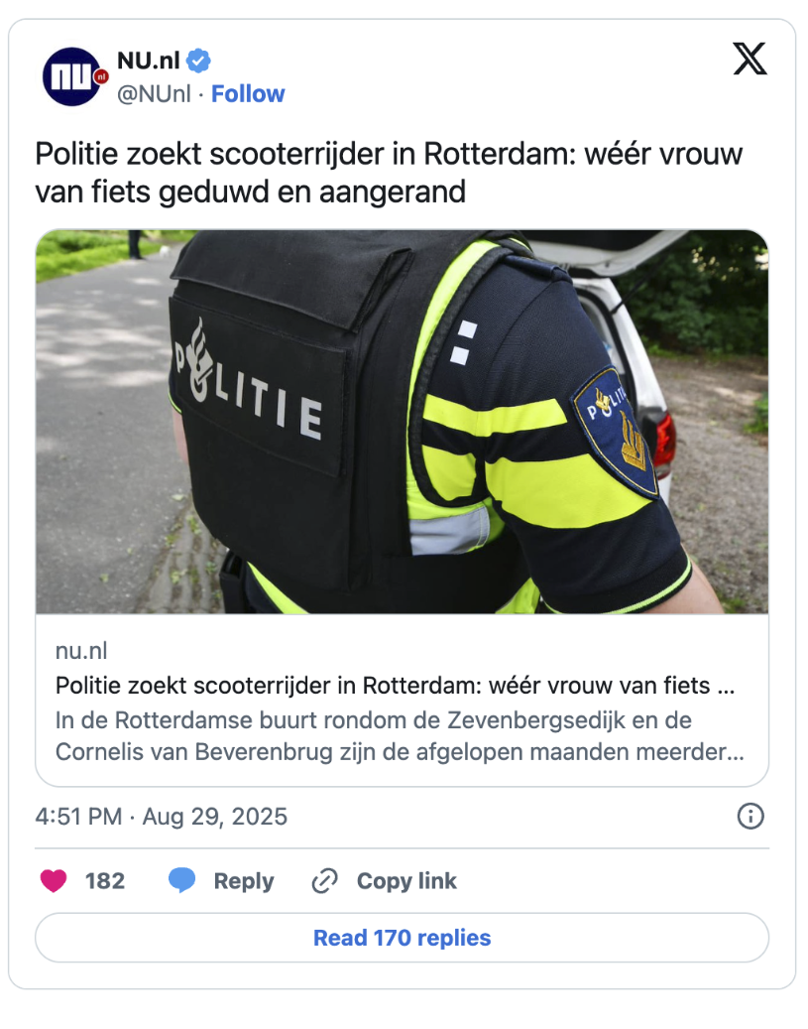Image resolution: width=808 pixels, height=1029 pixels.
Task: Read 170 replies button
Action: click(x=403, y=938)
